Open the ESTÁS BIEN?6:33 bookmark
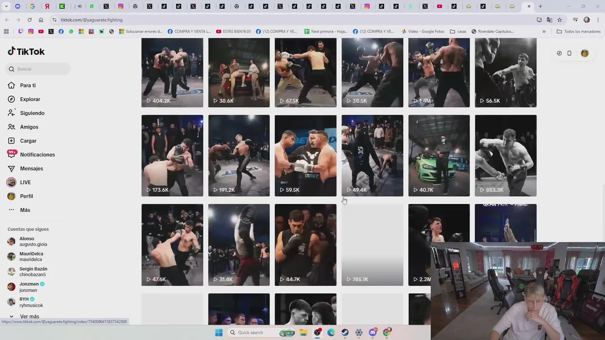This screenshot has height=340, width=605. tap(233, 32)
